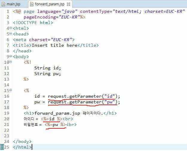187x151 pixels.
Task: Click the forward_param.jsp file icon
Action: 32,4
